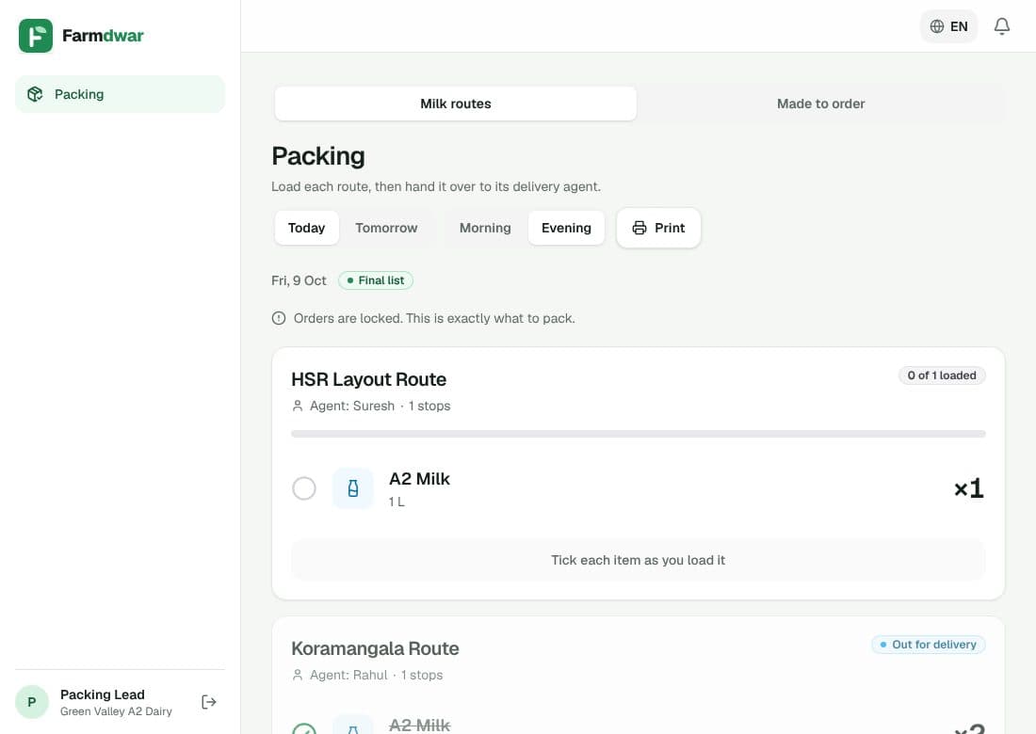This screenshot has width=1036, height=734.
Task: Select the Evening shift
Action: tap(566, 228)
